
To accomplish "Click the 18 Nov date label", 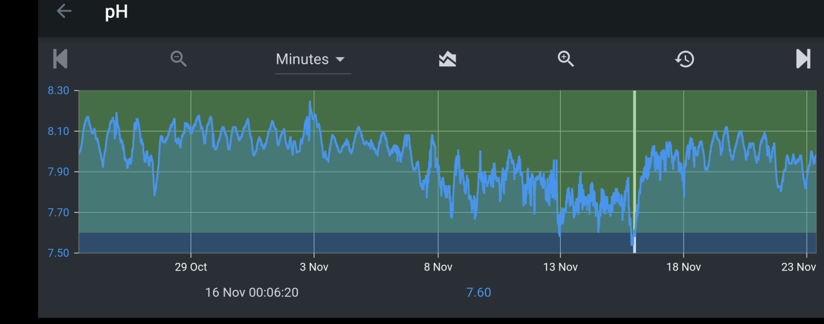I will click(x=683, y=267).
